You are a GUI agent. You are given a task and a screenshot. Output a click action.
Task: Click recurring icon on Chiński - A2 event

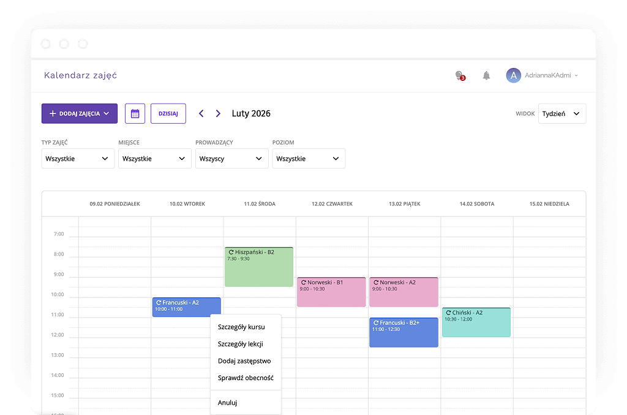click(x=448, y=313)
